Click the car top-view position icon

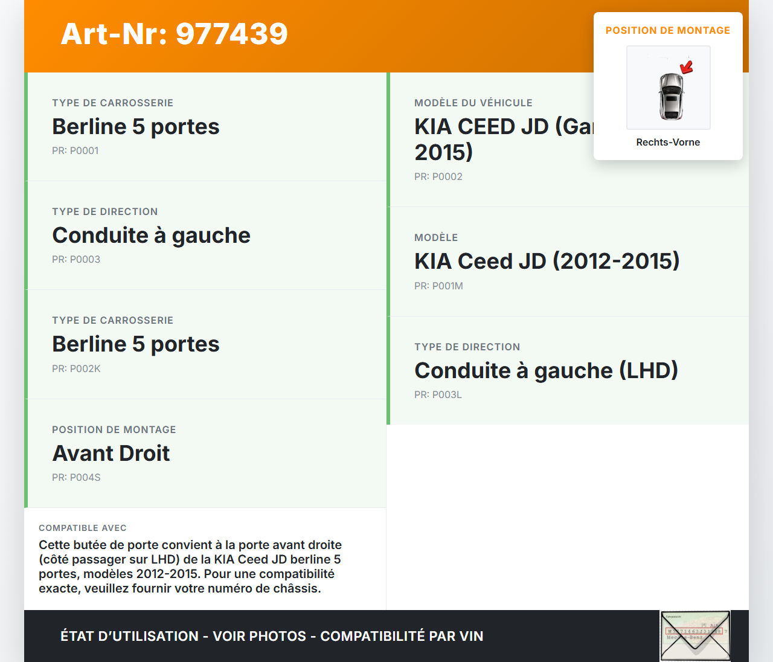pyautogui.click(x=668, y=88)
